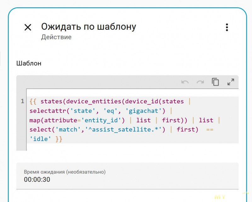Click the 'entity_id' attribute string

[x=102, y=120]
